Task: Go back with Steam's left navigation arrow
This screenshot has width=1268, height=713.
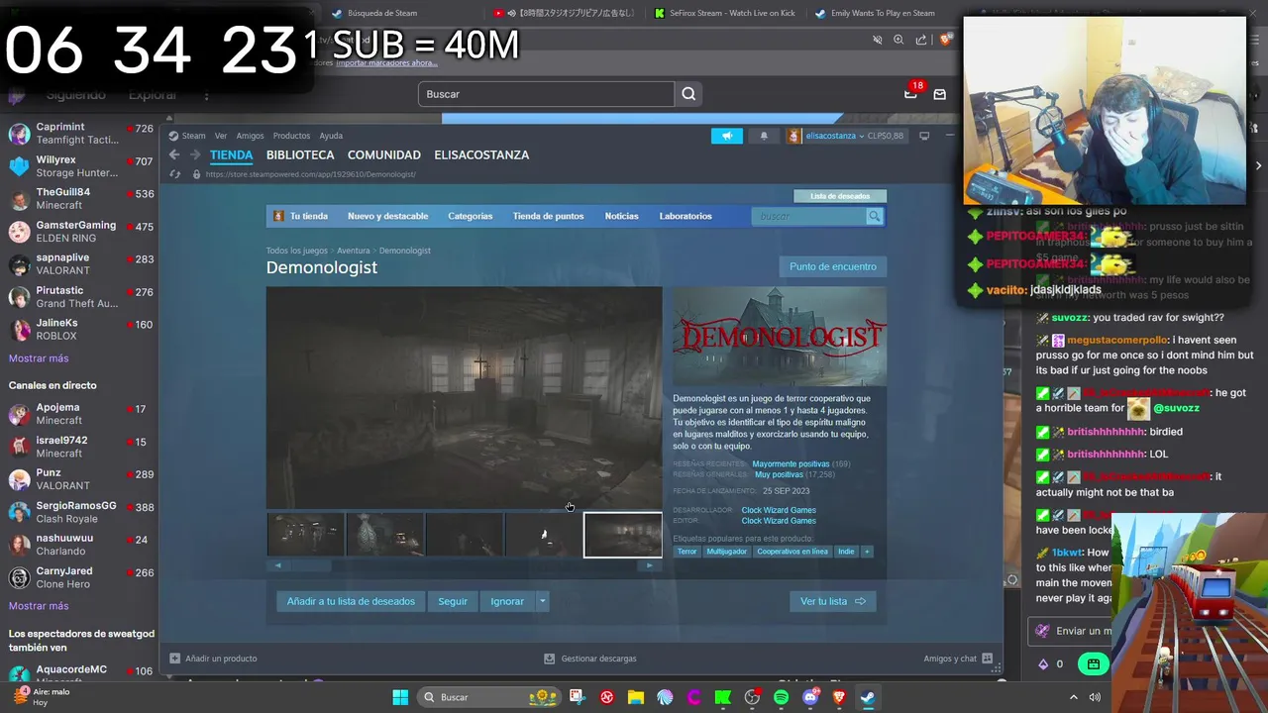Action: tap(174, 154)
